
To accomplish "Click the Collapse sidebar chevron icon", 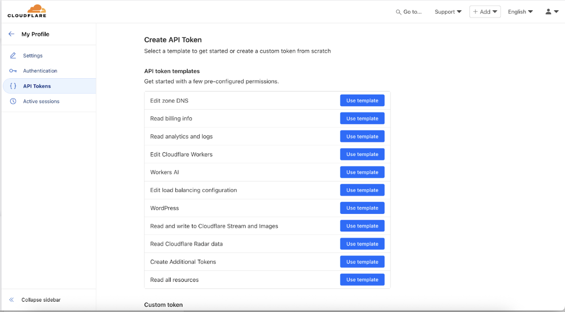I will pos(11,300).
